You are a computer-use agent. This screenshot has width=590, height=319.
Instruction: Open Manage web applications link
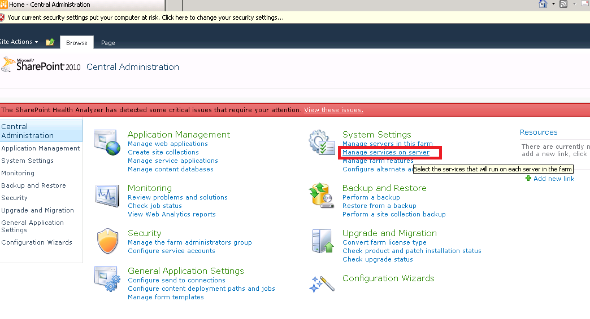(168, 144)
